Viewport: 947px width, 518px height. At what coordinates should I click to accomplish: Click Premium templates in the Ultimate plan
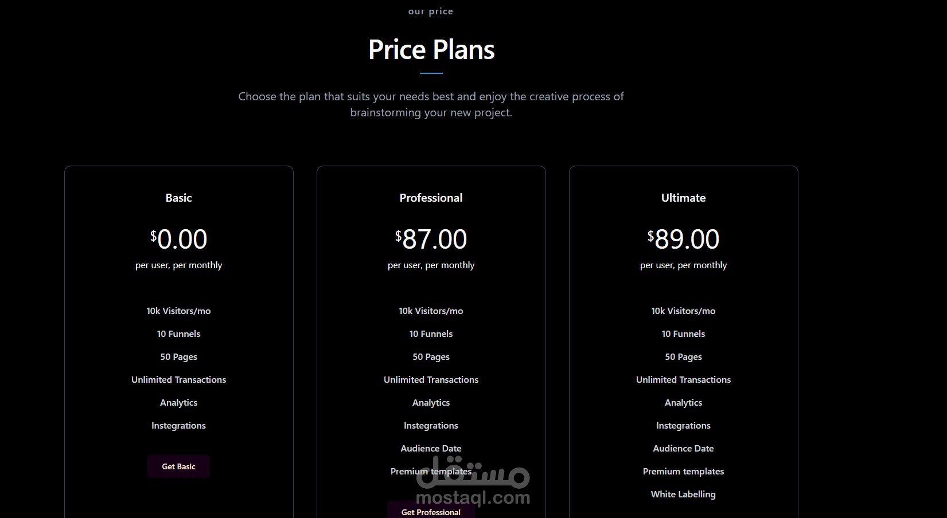click(x=683, y=471)
